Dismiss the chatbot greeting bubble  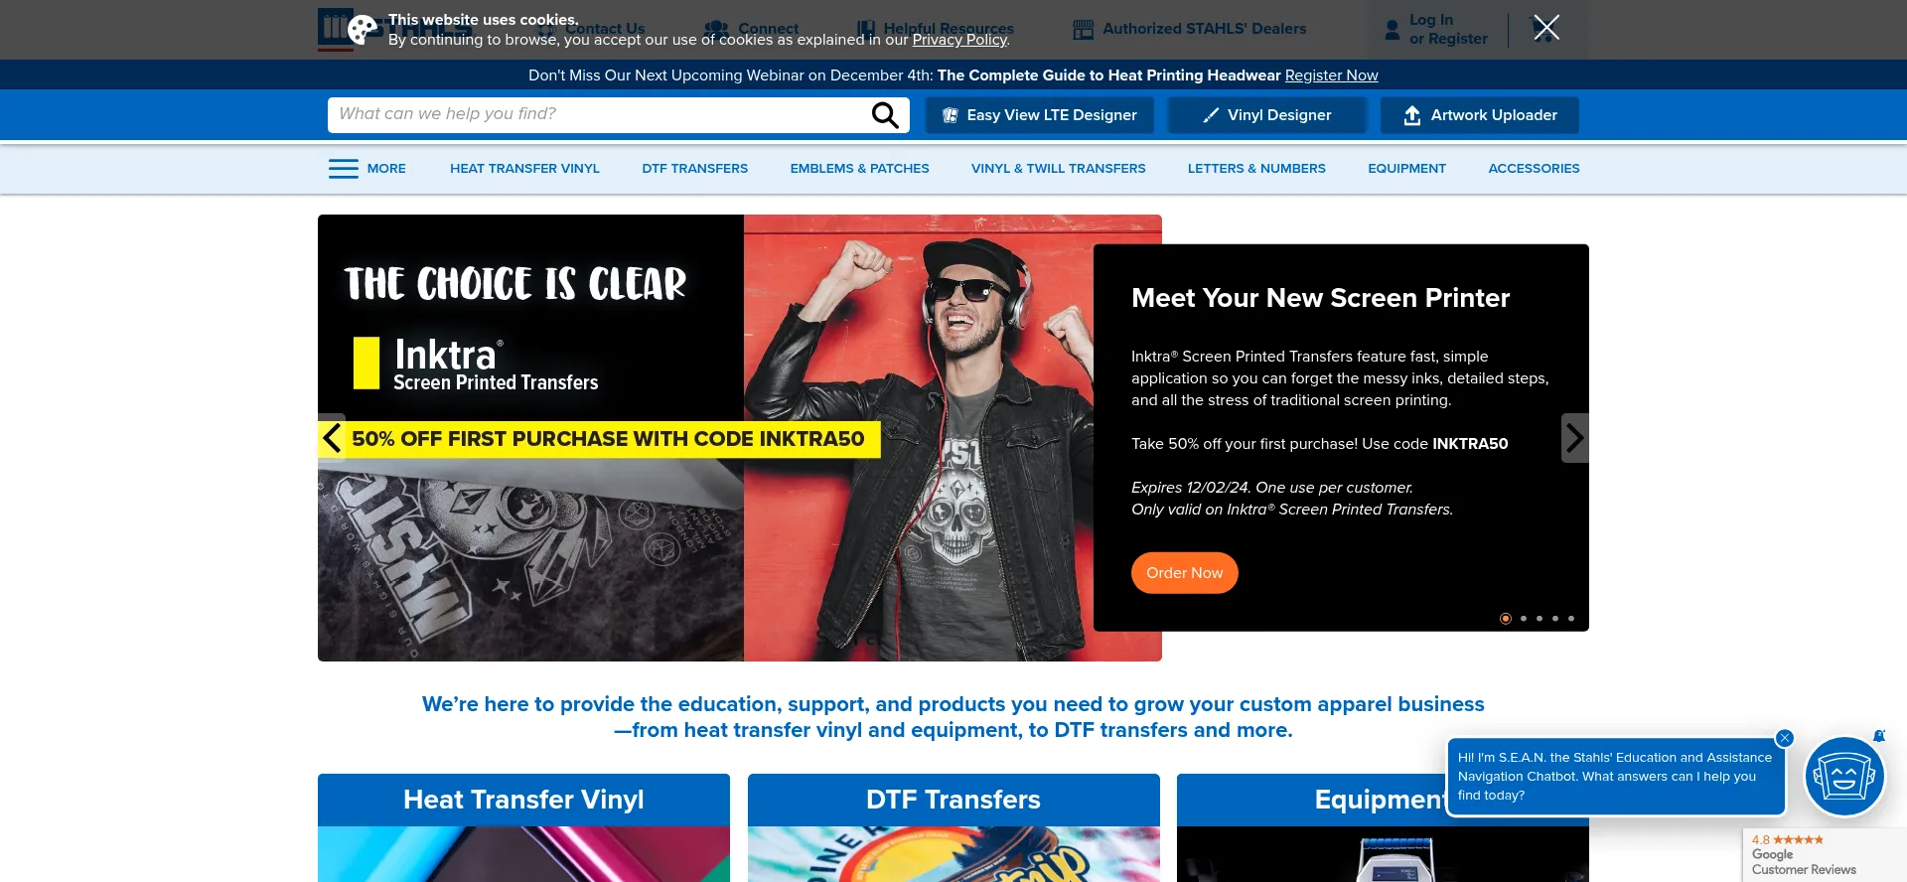(1785, 738)
